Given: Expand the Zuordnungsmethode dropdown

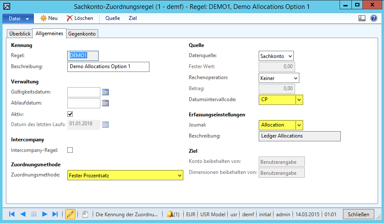Looking at the screenshot, I should pyautogui.click(x=180, y=175).
